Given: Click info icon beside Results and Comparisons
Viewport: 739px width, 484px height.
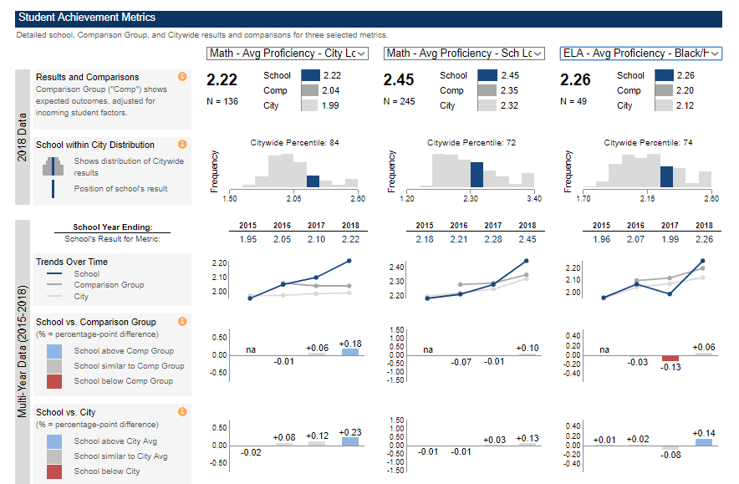Looking at the screenshot, I should pos(182,77).
